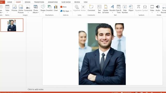
Task: Insert an Equation
Action: 138,9
